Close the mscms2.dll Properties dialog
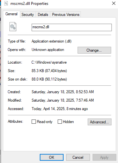118x163 pixels. tap(114, 3)
